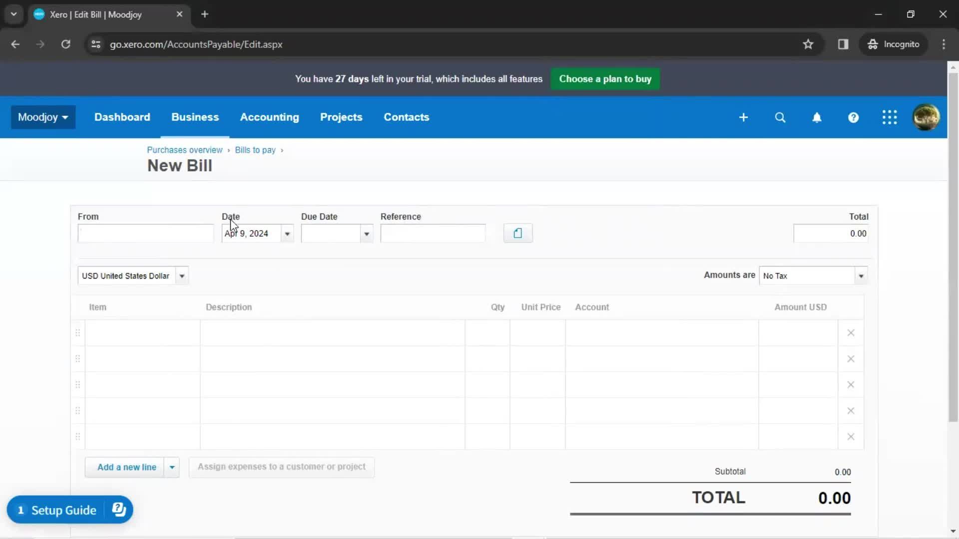Reload the page in the browser
Viewport: 959px width, 539px height.
point(65,44)
